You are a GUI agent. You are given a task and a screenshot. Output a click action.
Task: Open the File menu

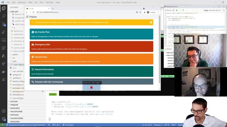[8, 2]
